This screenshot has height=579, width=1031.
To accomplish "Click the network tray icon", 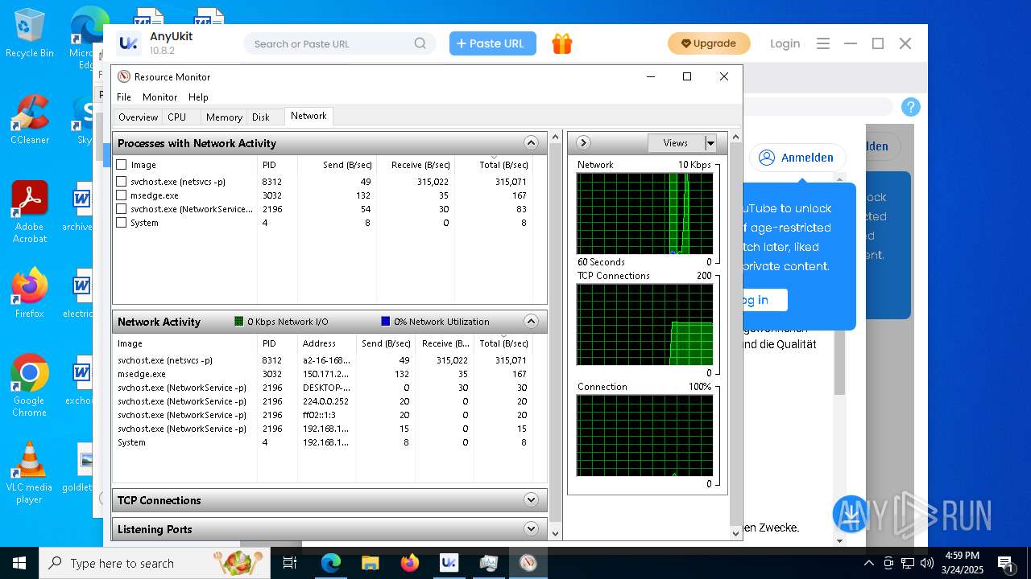I will [908, 563].
